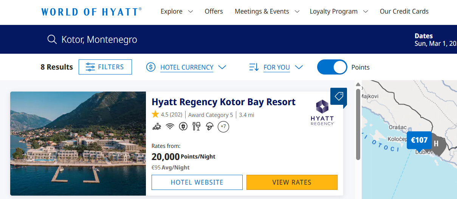Click the Wi-Fi amenity icon
Viewport: 457px width, 199px height.
point(170,127)
